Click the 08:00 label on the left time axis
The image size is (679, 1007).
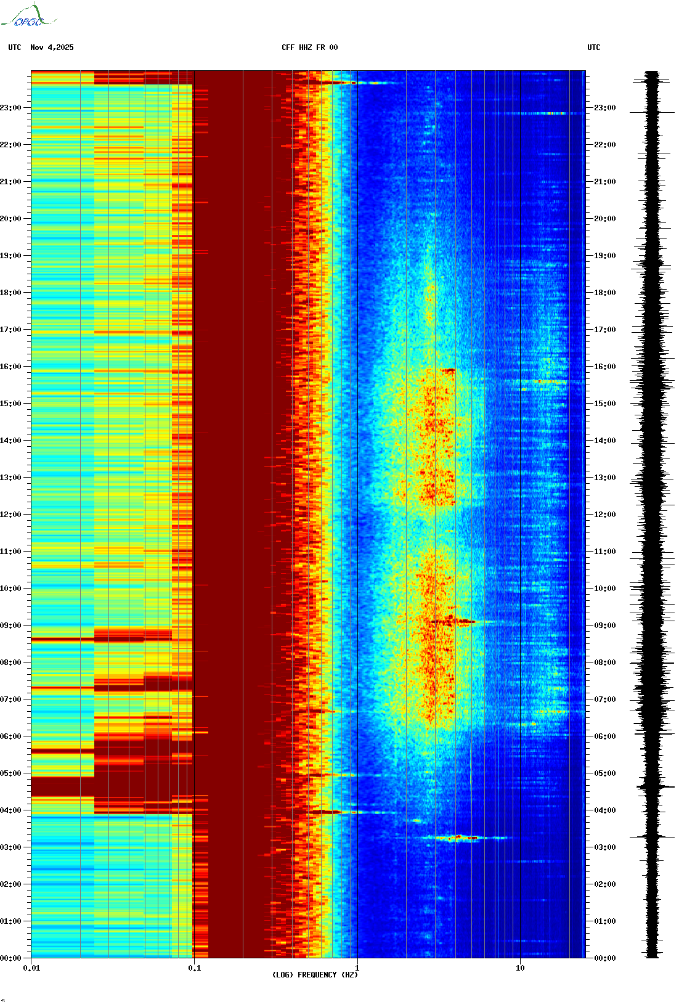(10, 662)
